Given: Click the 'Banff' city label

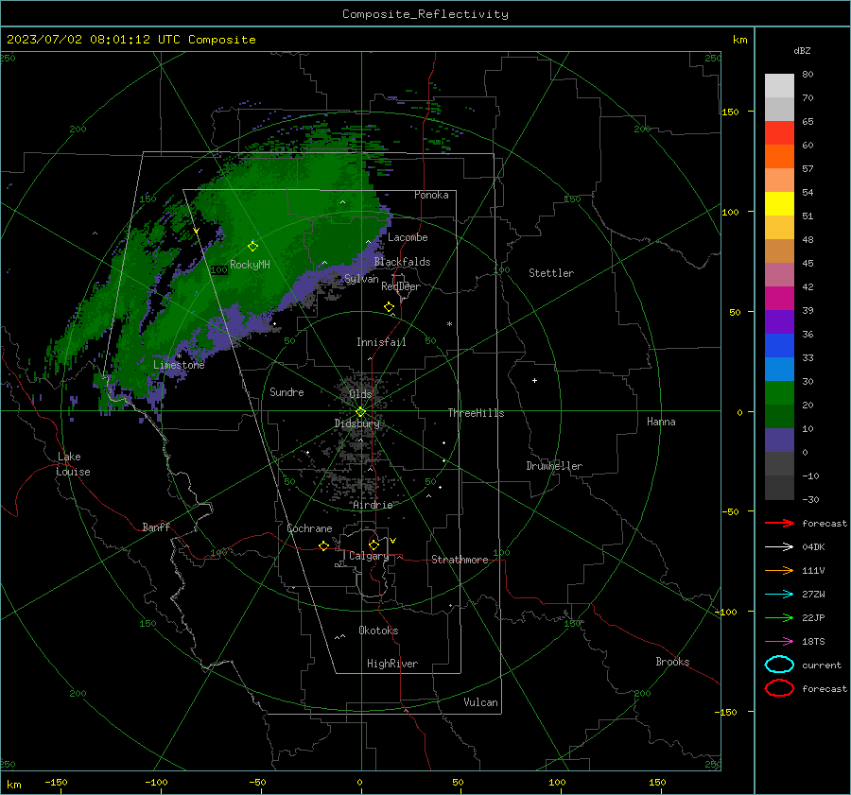Looking at the screenshot, I should (x=156, y=527).
